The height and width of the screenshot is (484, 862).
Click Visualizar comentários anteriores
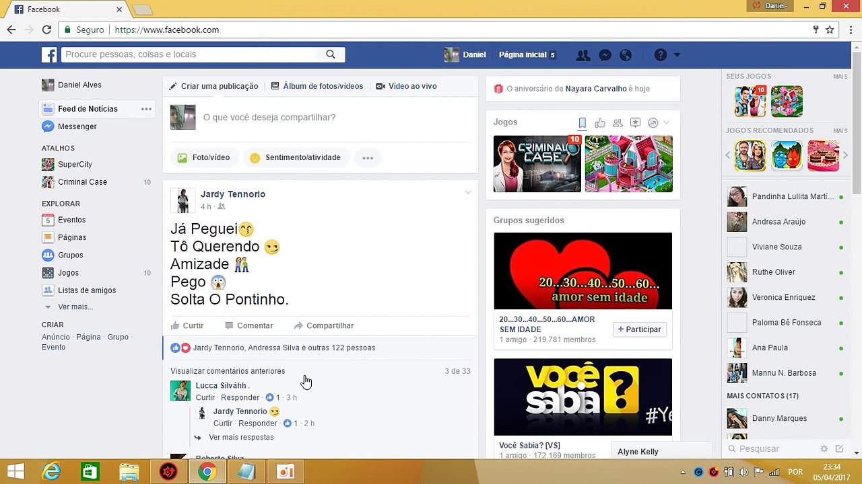point(228,371)
